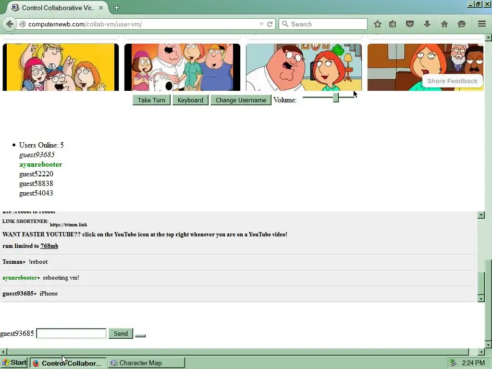This screenshot has width=492, height=369.
Task: Click the page scroll-up arrow at top right
Action: tap(488, 37)
